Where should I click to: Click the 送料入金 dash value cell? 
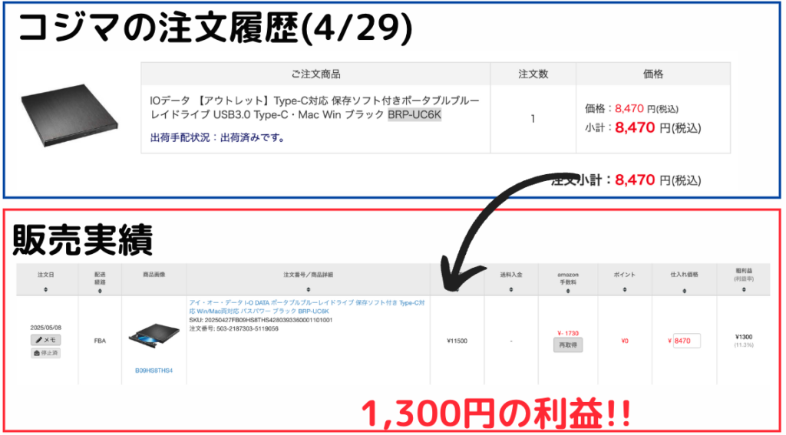pyautogui.click(x=510, y=341)
